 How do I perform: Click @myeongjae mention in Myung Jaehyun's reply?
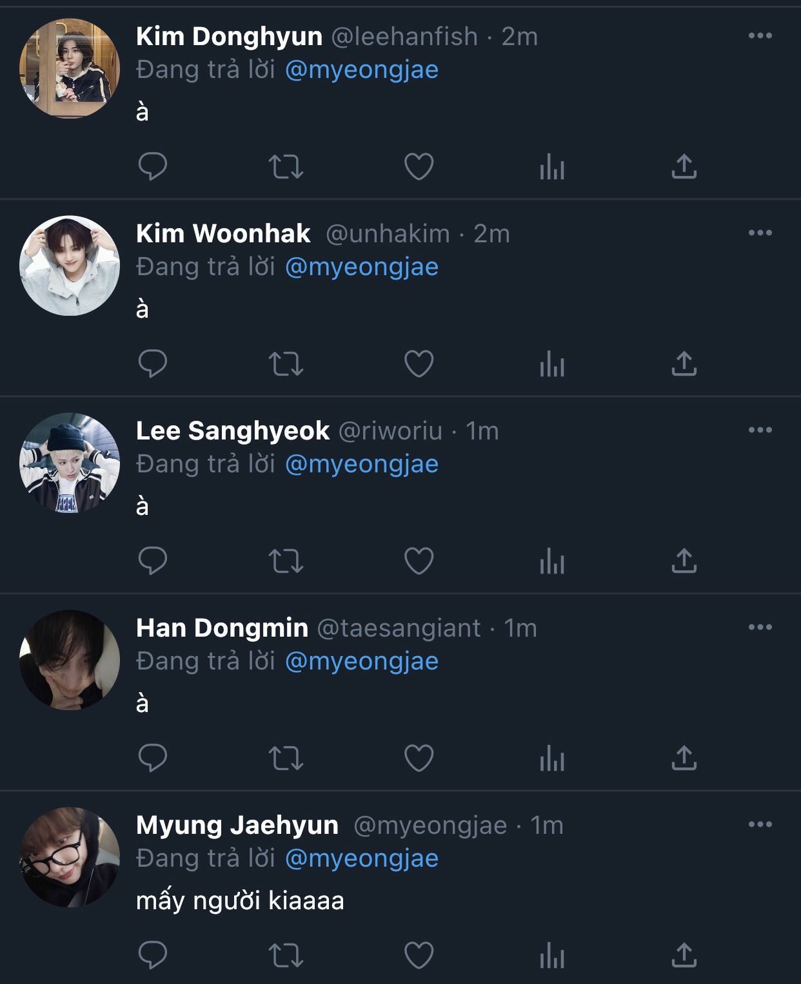[x=361, y=858]
